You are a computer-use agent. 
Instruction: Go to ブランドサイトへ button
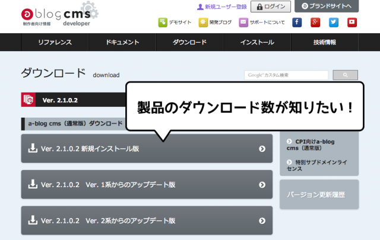coord(327,6)
